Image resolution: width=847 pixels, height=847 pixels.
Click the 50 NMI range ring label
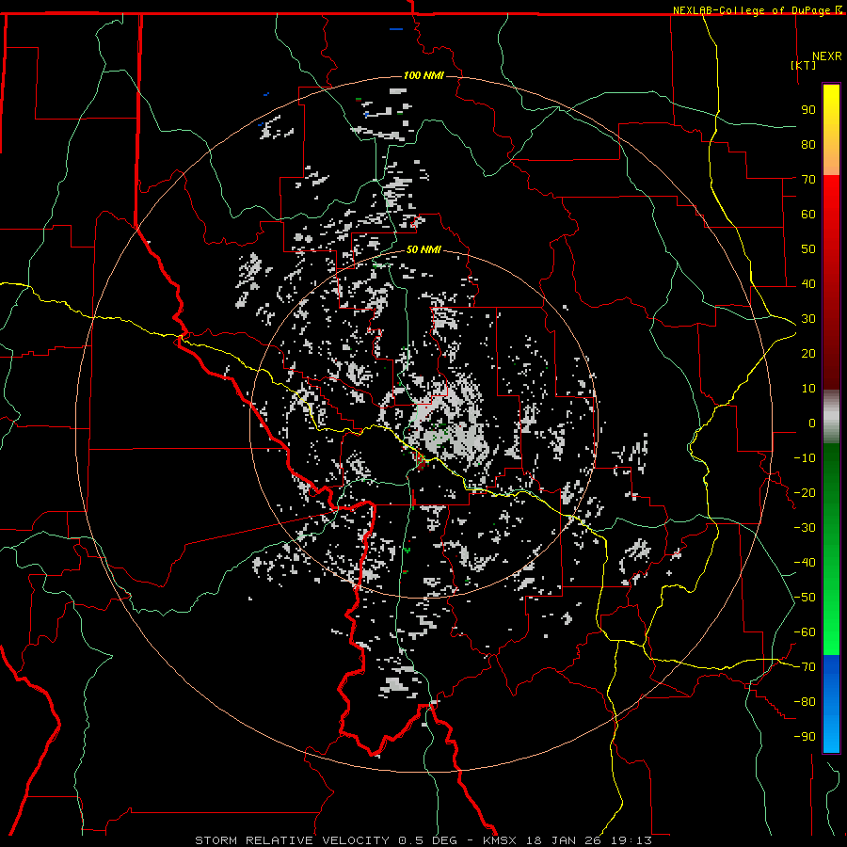coord(423,249)
